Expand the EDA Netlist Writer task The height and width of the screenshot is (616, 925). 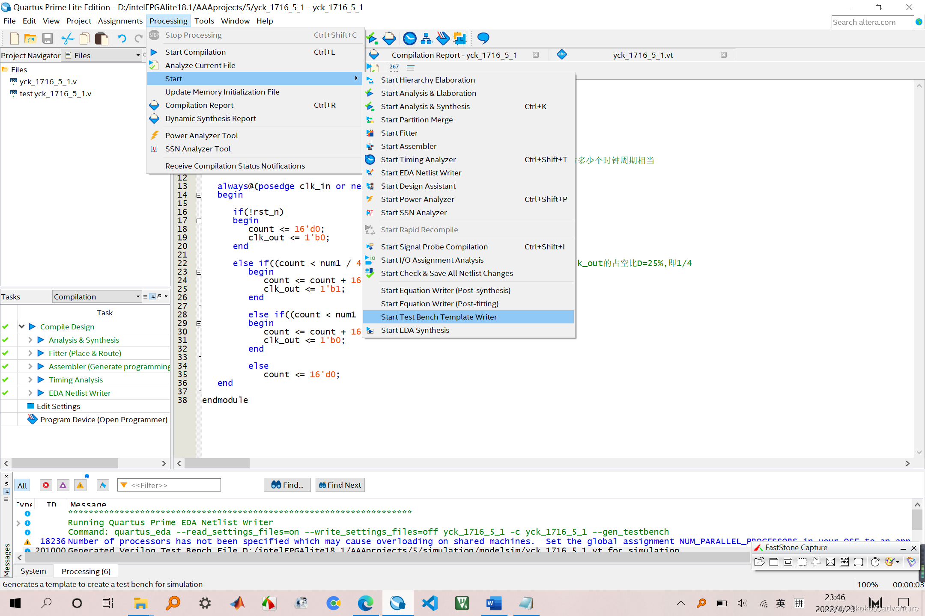tap(30, 393)
